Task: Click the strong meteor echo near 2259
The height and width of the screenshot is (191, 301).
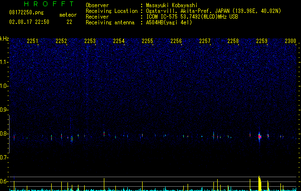Action: tap(259, 137)
